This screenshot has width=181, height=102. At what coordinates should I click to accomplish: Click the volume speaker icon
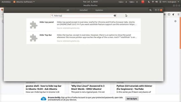156,2
